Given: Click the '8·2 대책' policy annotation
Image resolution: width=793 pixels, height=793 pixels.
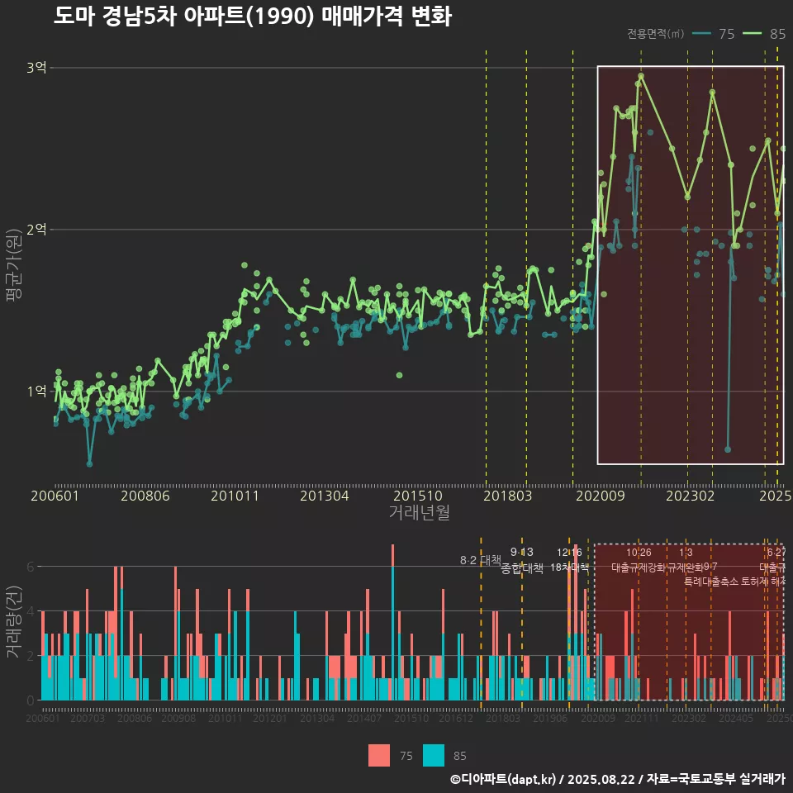Looking at the screenshot, I should pos(480,560).
